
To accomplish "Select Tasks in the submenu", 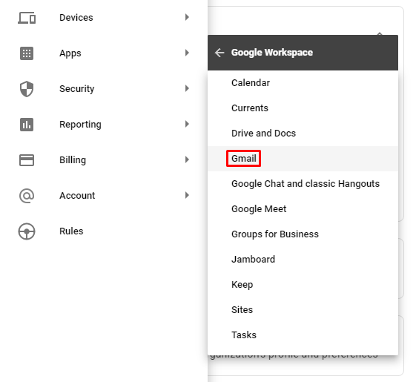I will pos(303,335).
